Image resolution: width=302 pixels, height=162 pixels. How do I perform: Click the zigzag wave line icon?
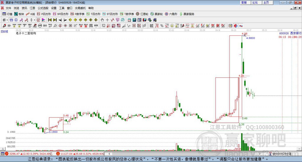coord(129,26)
